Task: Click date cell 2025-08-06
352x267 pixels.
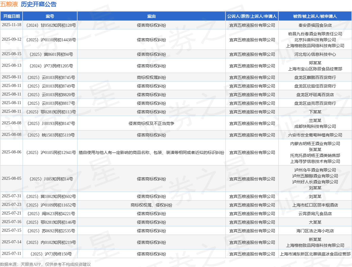Action: pyautogui.click(x=12, y=152)
